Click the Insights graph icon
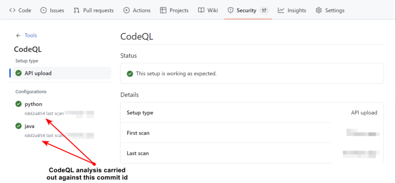 [281, 10]
